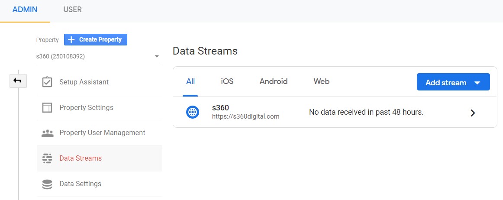Select the Android streams tab
The width and height of the screenshot is (503, 200).
(274, 81)
